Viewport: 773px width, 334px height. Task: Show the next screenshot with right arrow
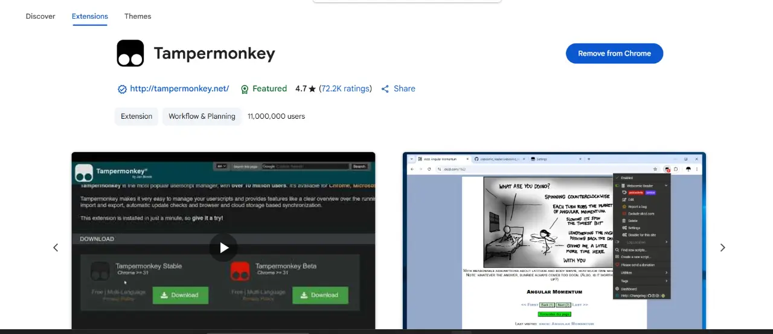(x=722, y=247)
